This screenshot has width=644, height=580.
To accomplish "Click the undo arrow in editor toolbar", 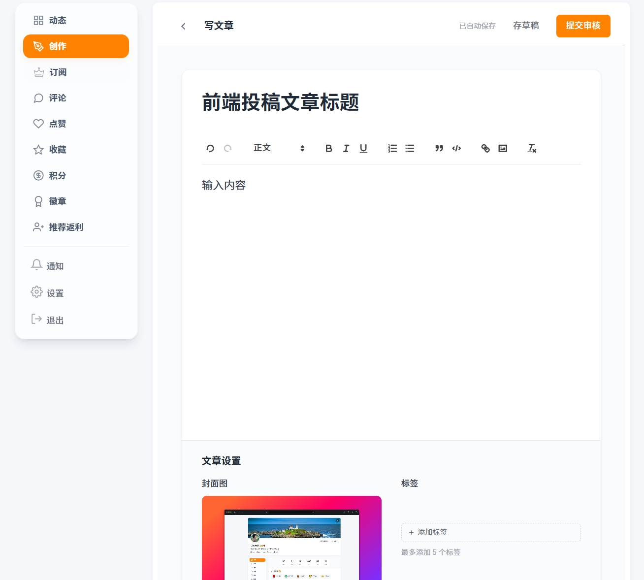I will [x=210, y=148].
